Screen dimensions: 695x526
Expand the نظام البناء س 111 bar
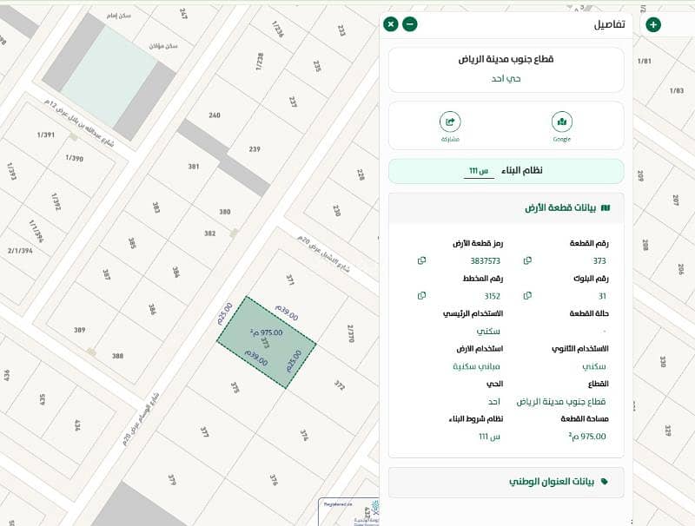(508, 171)
